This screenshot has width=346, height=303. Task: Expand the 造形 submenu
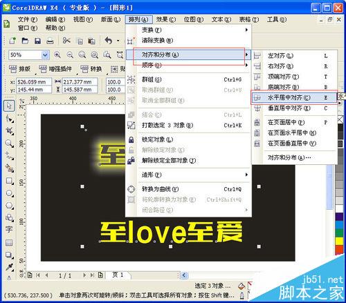[188, 175]
